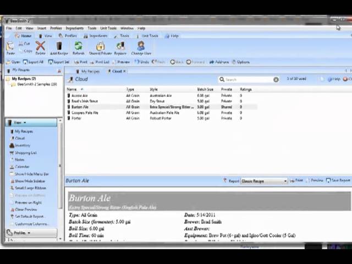
Task: Click Set Default Report in sidebar
Action: (x=27, y=217)
